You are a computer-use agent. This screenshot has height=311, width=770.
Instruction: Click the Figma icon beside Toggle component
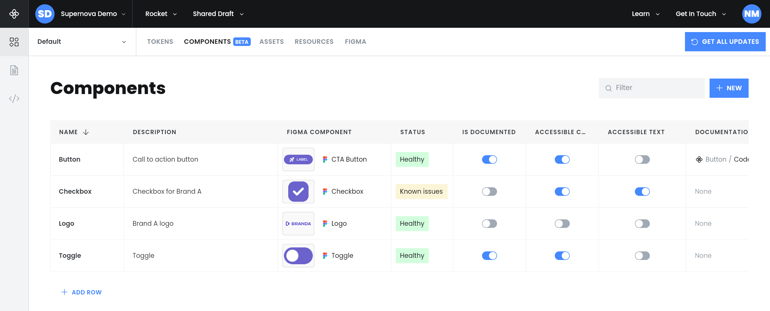(325, 256)
